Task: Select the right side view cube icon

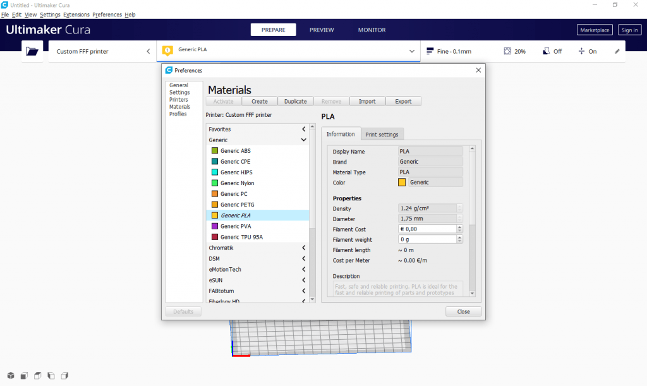Action: pyautogui.click(x=64, y=376)
